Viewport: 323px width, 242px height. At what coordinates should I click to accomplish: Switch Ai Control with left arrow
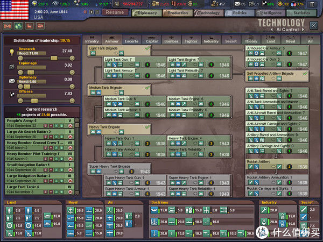click(x=272, y=30)
